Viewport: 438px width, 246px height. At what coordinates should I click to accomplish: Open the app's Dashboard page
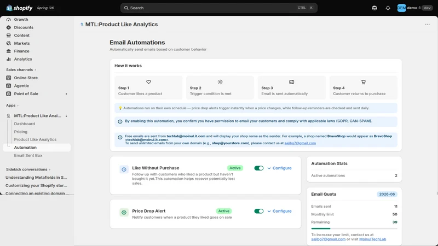pos(25,124)
